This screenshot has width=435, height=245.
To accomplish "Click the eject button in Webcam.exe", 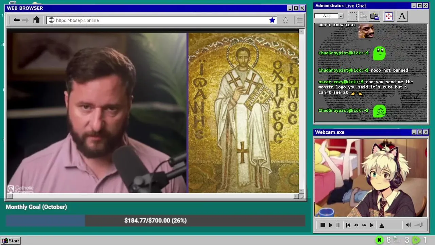I will 382,225.
